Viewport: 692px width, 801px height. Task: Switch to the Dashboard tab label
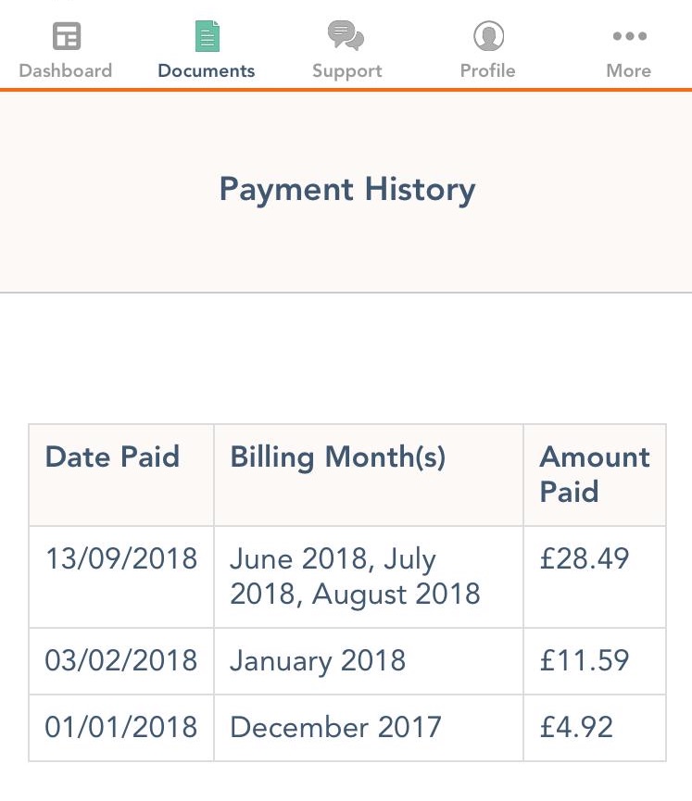click(x=66, y=70)
